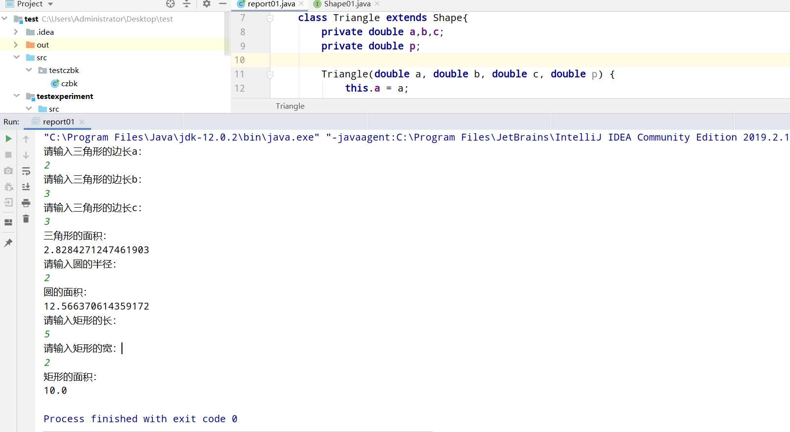Click the '请输入矩形的宽:' prompt line
Image resolution: width=790 pixels, height=432 pixels.
80,348
